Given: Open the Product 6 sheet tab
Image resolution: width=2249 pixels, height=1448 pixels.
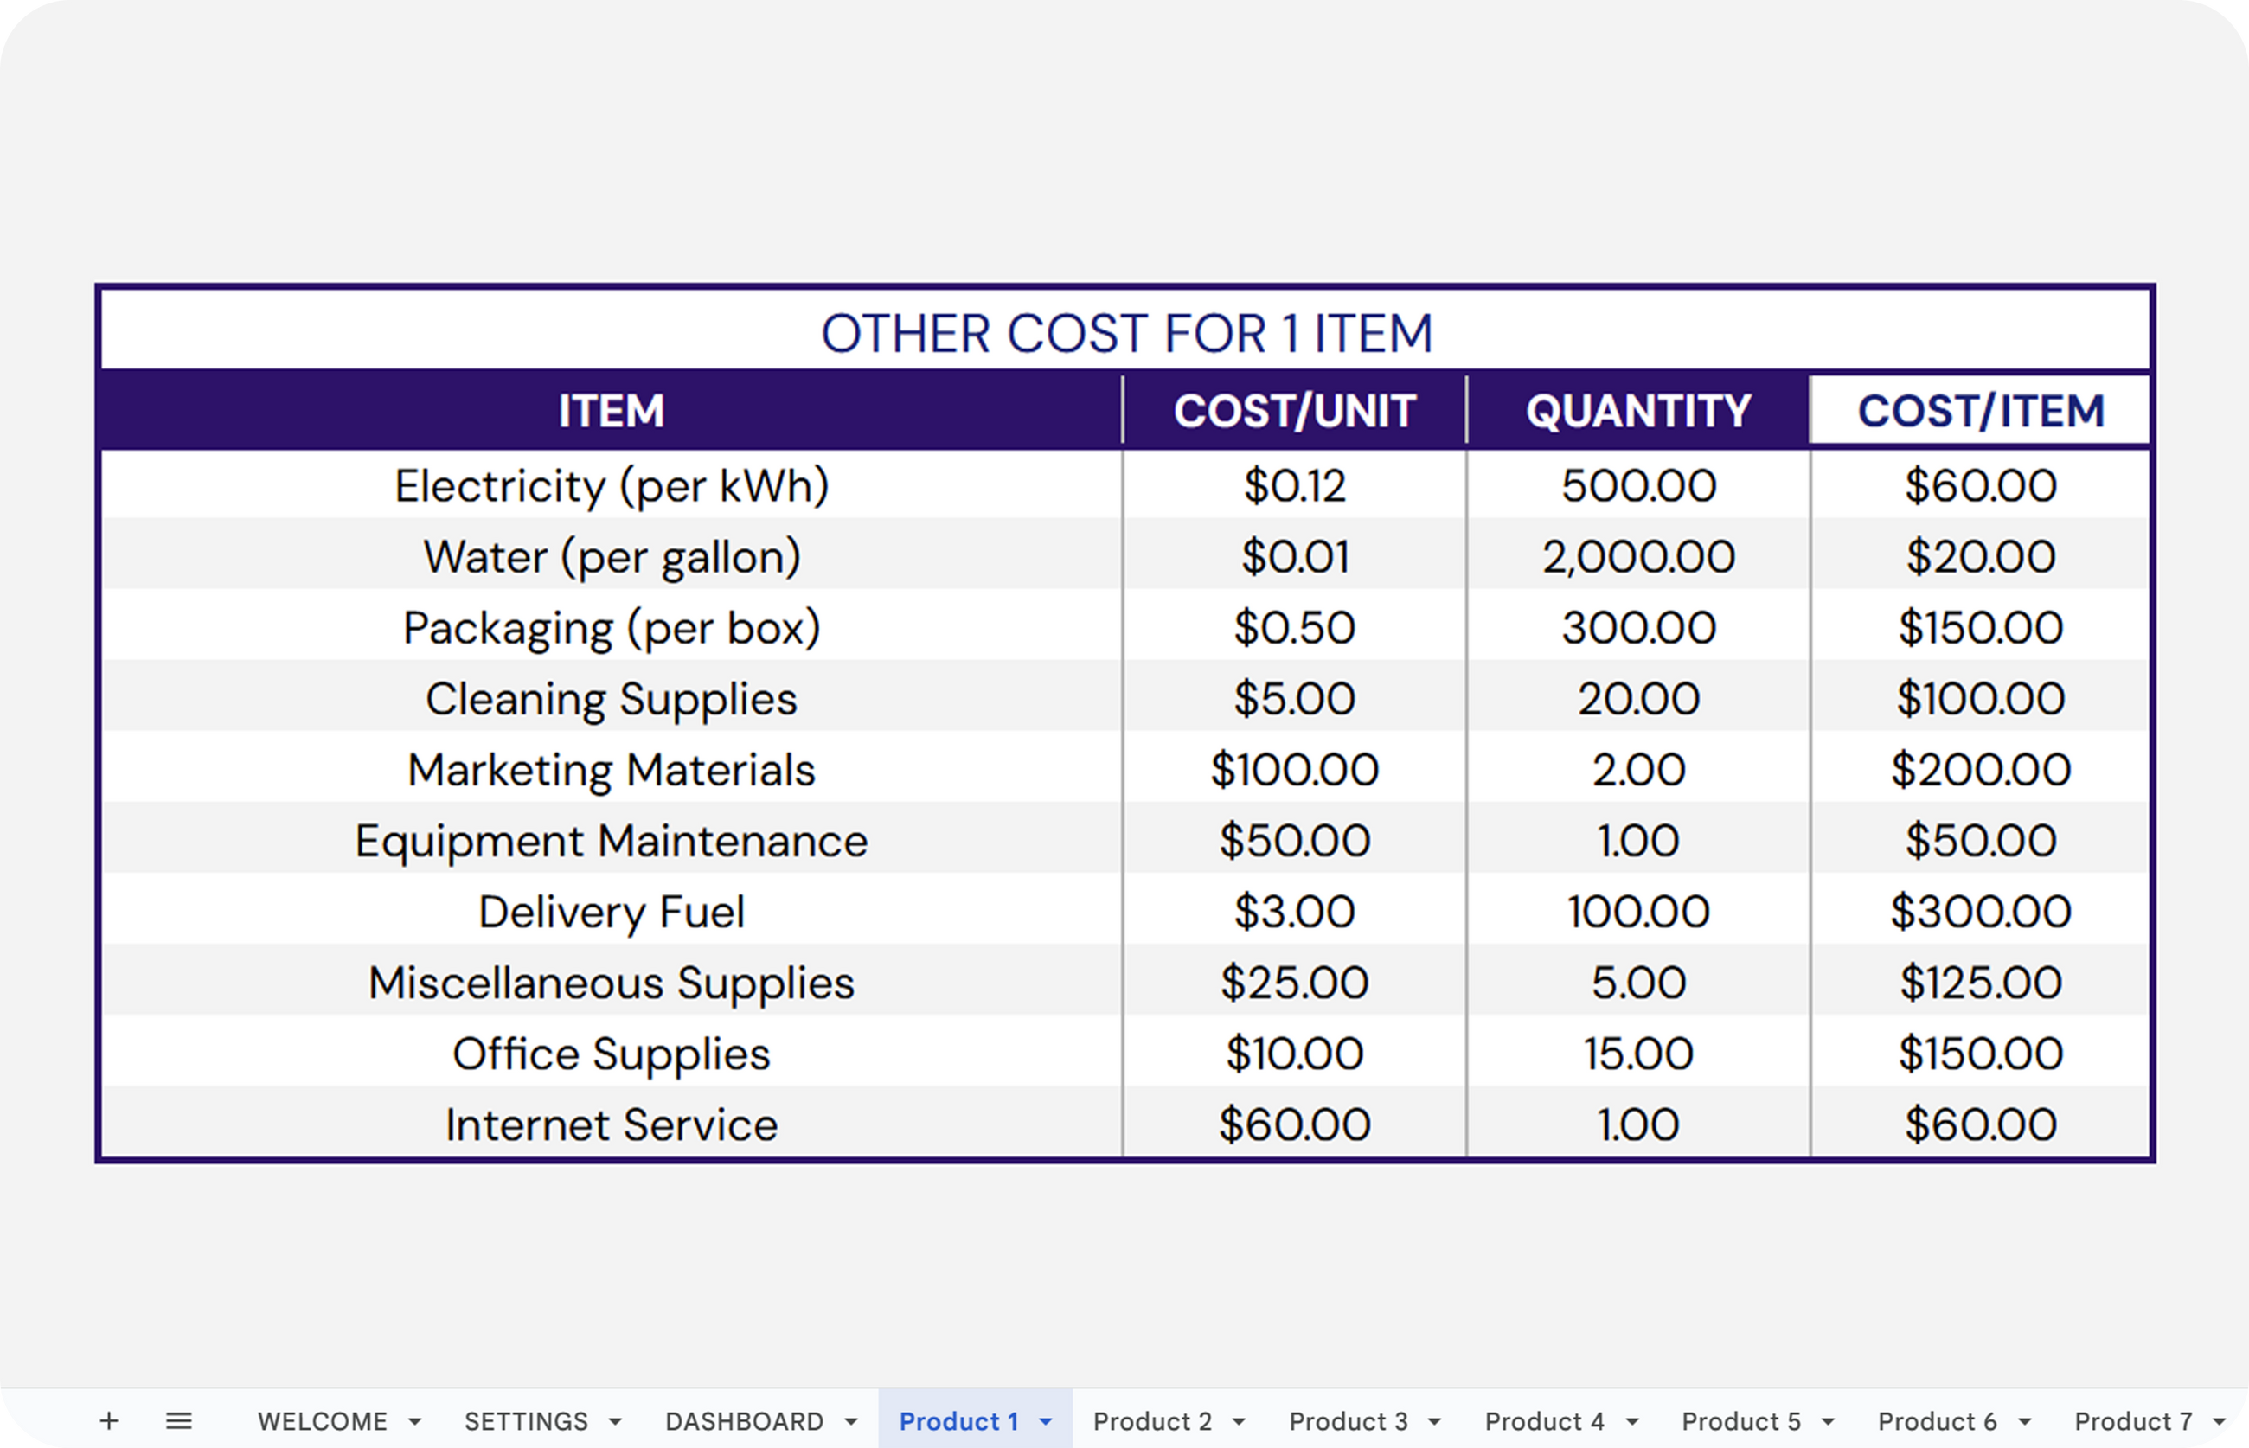Looking at the screenshot, I should pyautogui.click(x=1937, y=1422).
